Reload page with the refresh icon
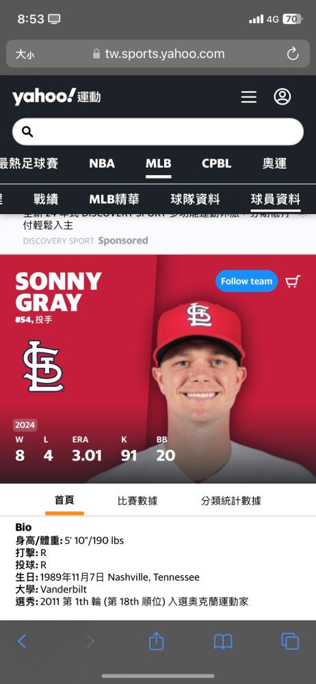Viewport: 316px width, 684px height. click(x=293, y=54)
